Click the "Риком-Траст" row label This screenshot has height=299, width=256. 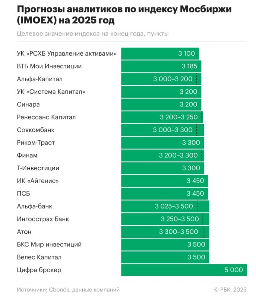36,143
